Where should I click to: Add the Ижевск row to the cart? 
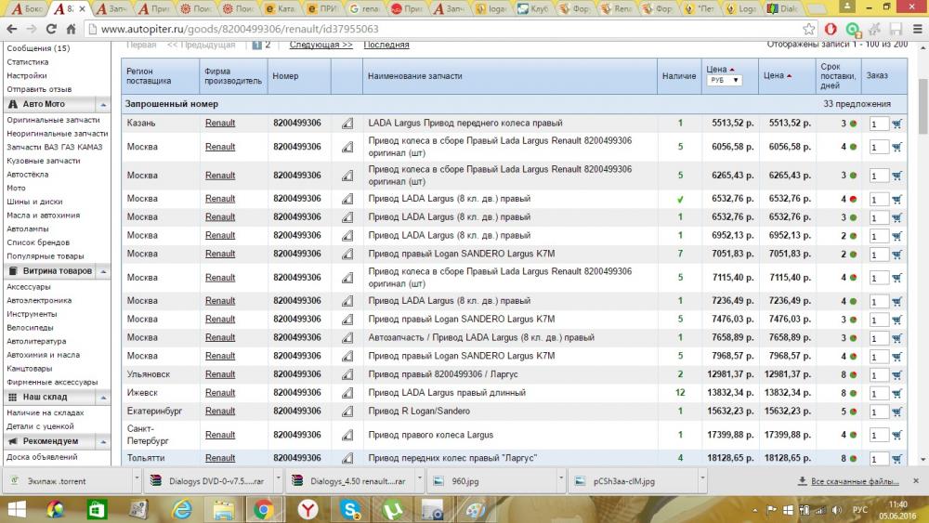(897, 393)
